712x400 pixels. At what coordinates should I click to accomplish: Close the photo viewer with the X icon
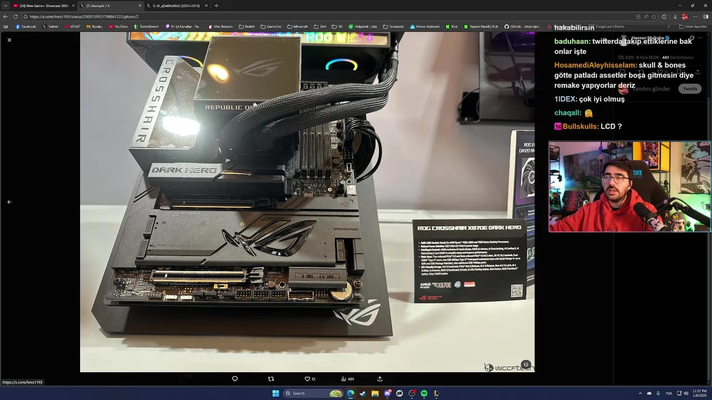(x=9, y=40)
